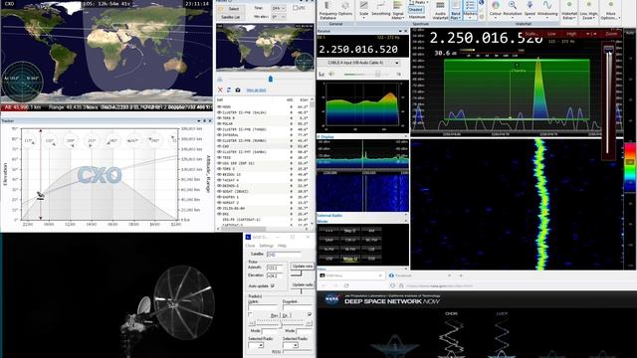Open spectrum Smoothing settings

(x=380, y=9)
